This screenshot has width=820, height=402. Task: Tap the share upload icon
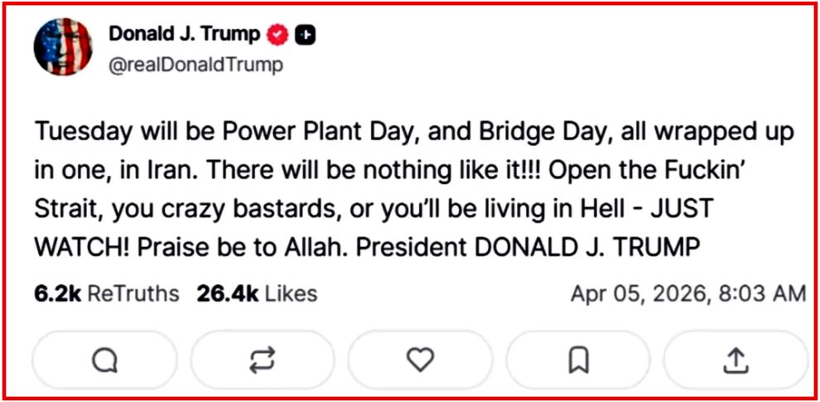tap(736, 360)
